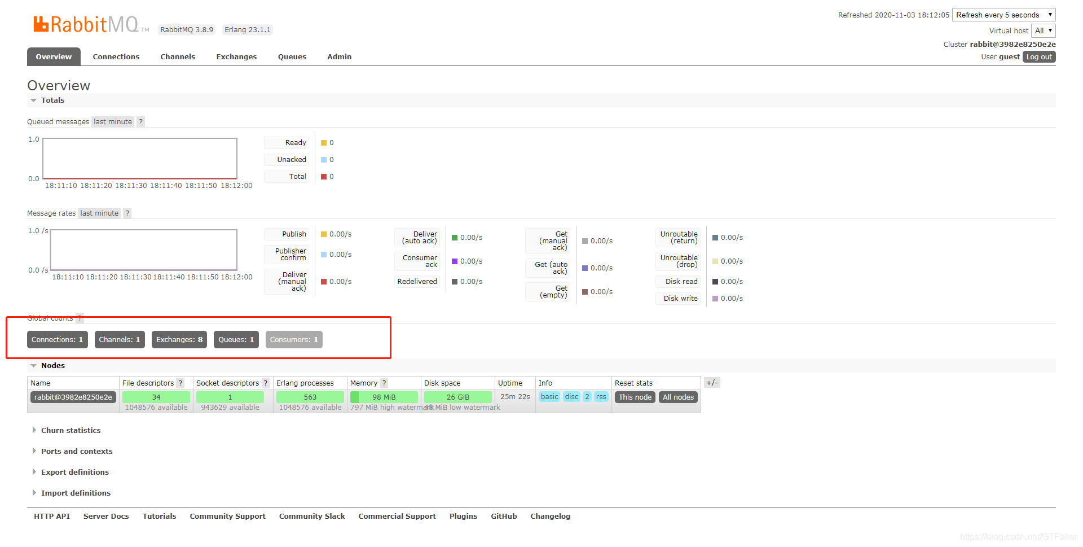The height and width of the screenshot is (547, 1083).
Task: Open the Plugins link
Action: tap(463, 516)
